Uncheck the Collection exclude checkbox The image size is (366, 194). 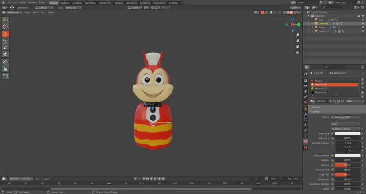[359, 16]
